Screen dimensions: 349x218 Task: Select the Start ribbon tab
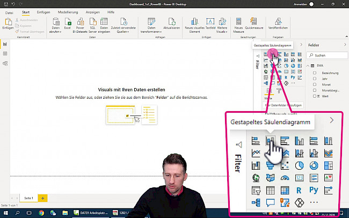26,12
